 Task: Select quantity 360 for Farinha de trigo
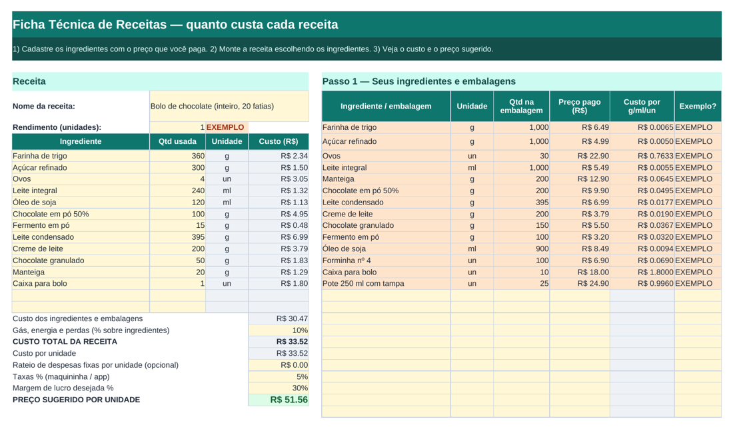click(x=178, y=156)
